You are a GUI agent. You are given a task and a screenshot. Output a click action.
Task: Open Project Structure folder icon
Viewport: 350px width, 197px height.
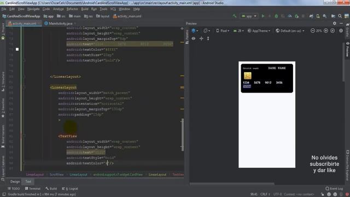pos(333,16)
